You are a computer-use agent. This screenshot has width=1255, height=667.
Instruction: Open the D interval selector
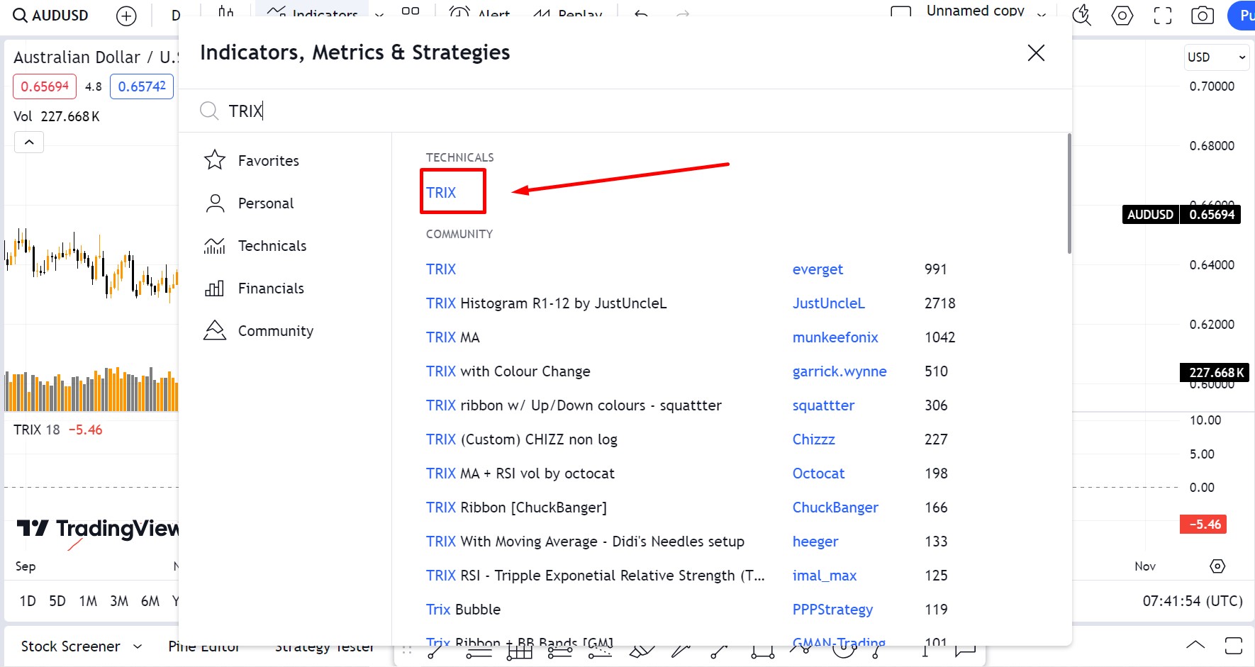176,16
